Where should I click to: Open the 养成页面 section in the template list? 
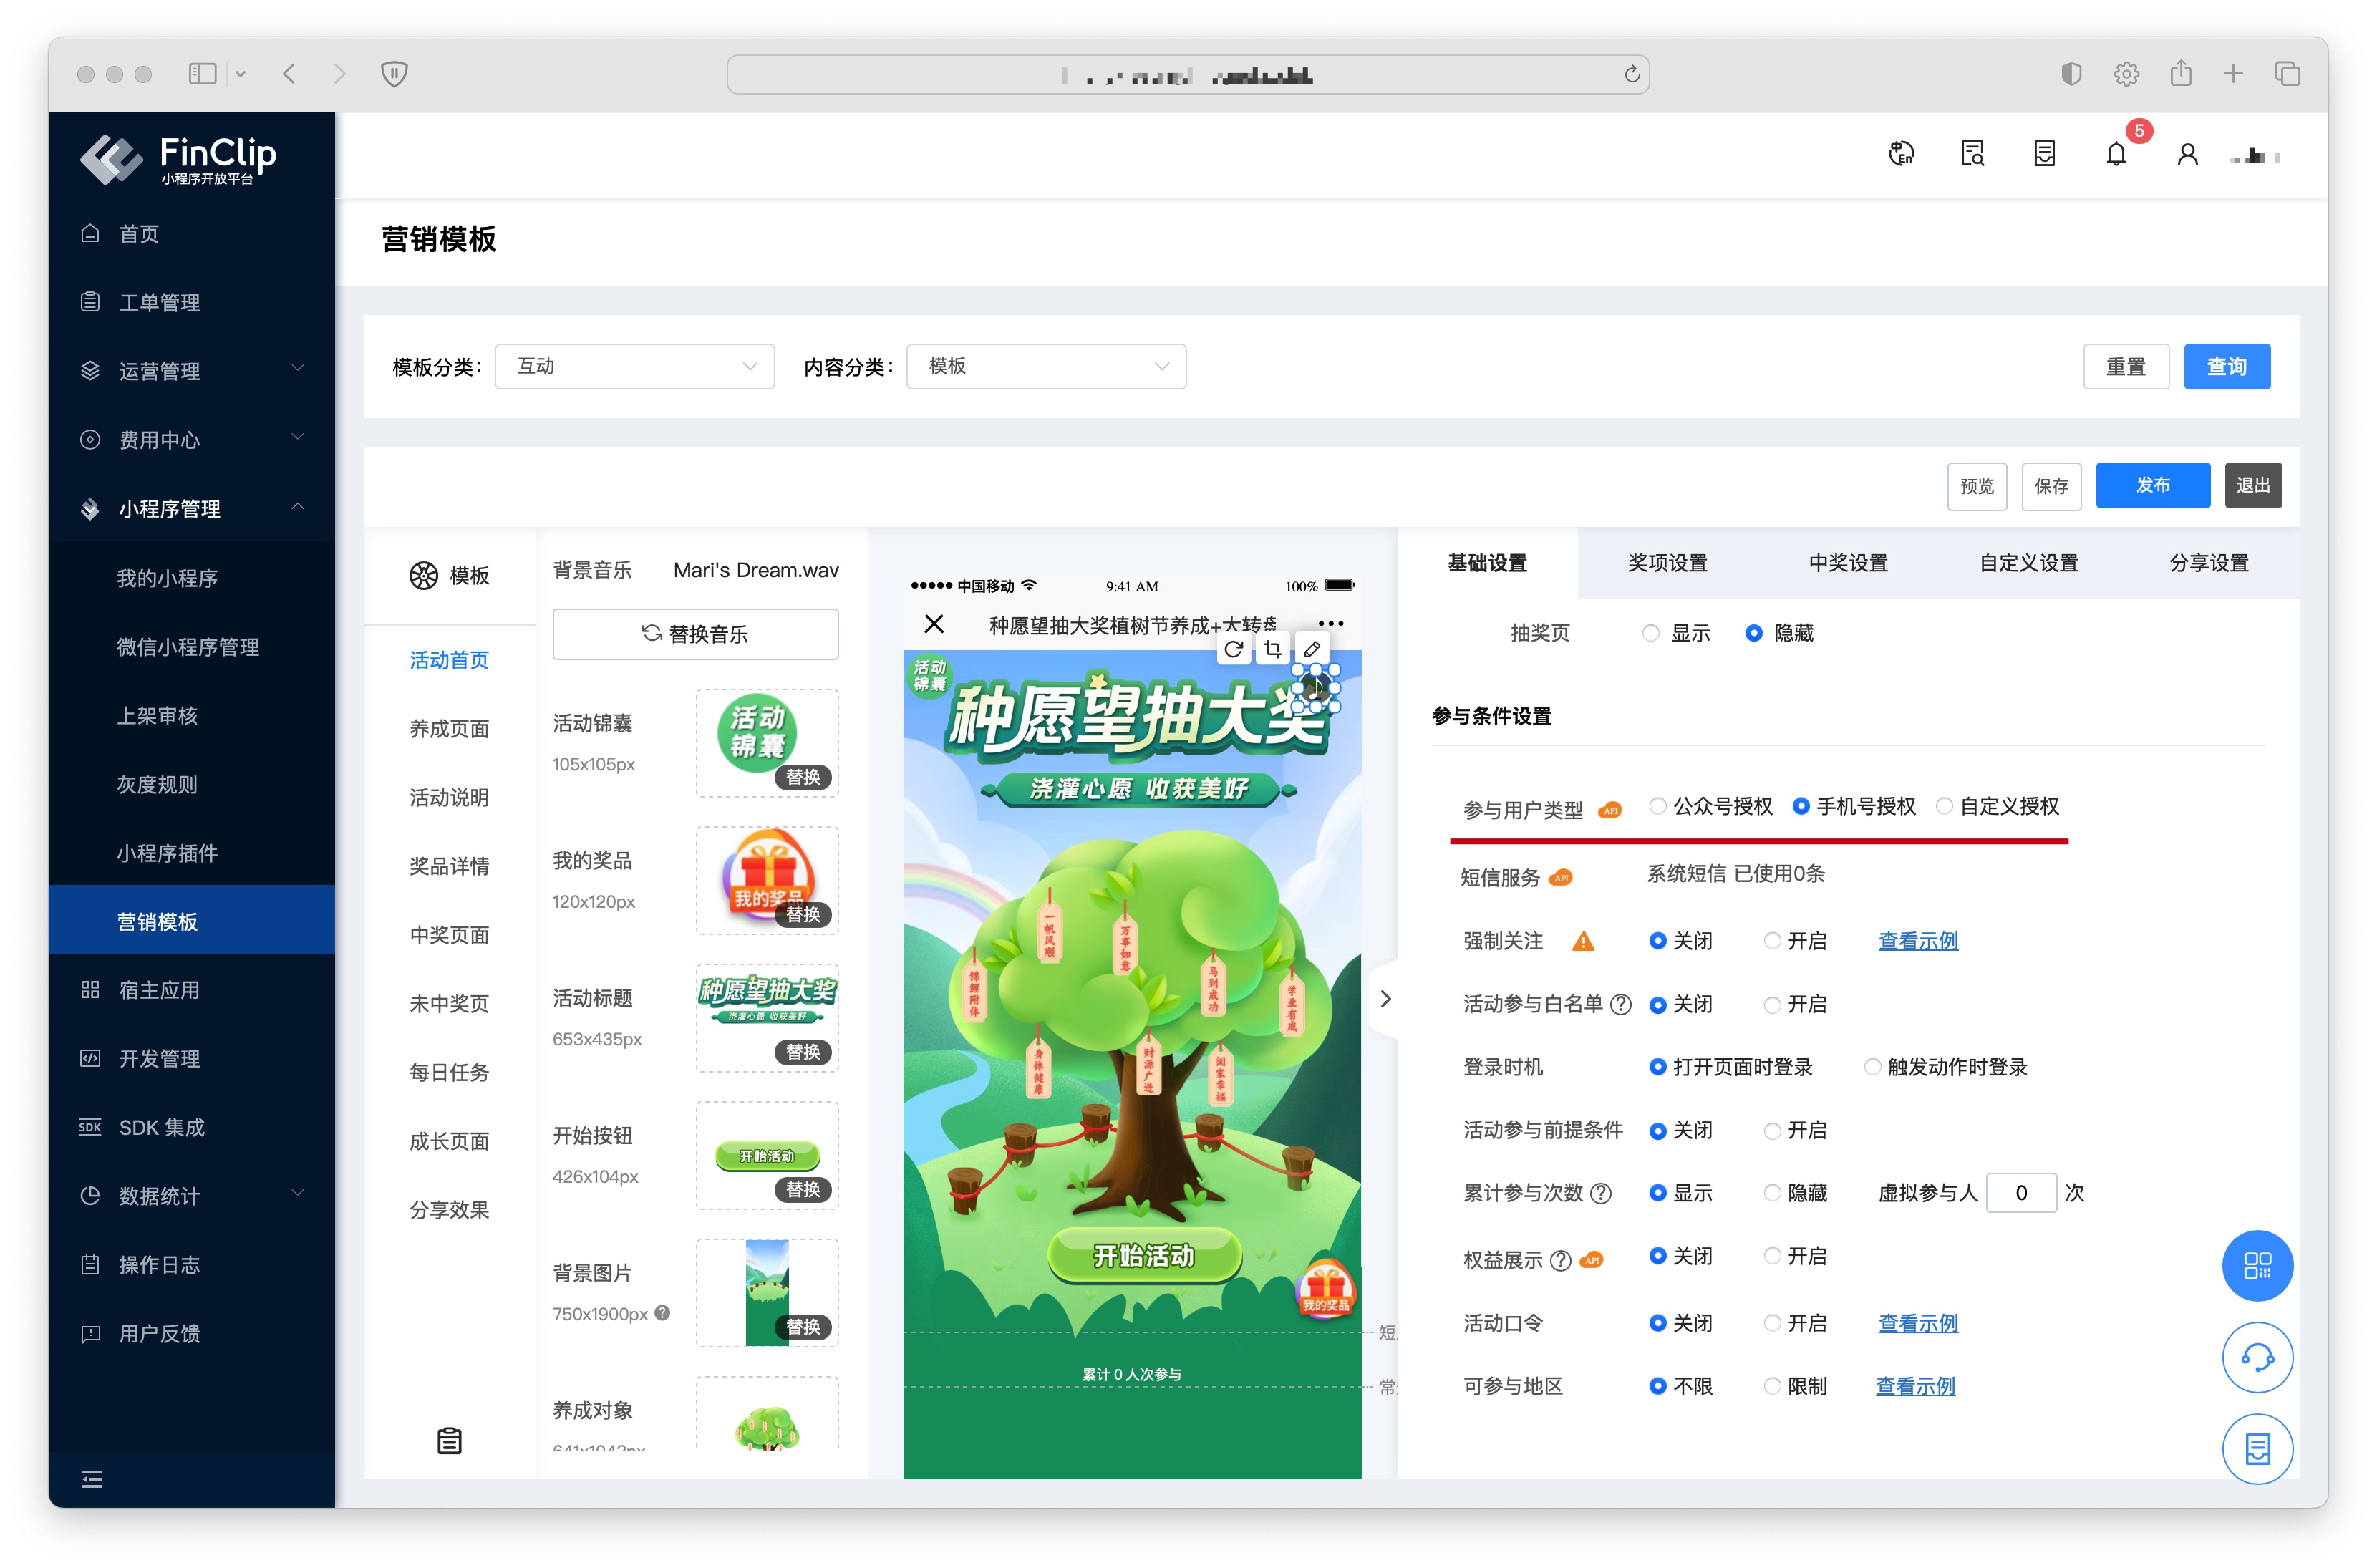(448, 728)
